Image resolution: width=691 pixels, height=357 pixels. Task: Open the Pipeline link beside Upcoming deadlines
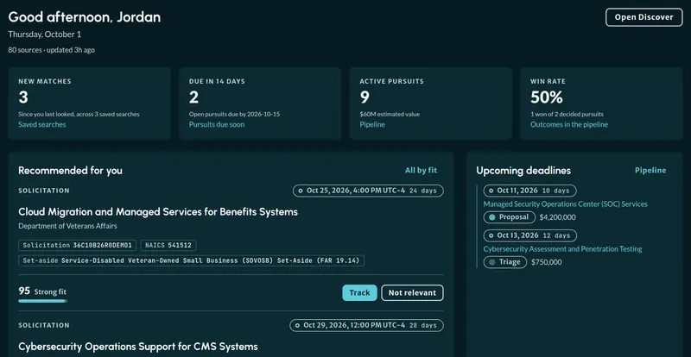coord(650,171)
